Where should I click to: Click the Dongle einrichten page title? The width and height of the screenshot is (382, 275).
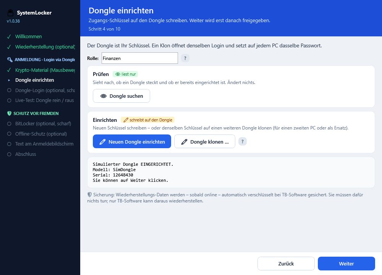[121, 11]
